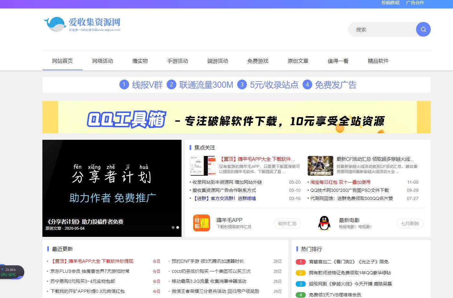The height and width of the screenshot is (298, 453).
Task: Click the number 2 circle before 联通流量300M
Action: pos(171,85)
